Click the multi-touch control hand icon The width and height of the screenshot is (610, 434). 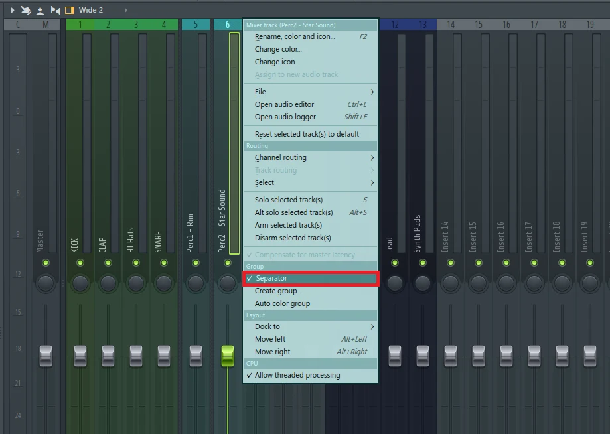coord(26,10)
